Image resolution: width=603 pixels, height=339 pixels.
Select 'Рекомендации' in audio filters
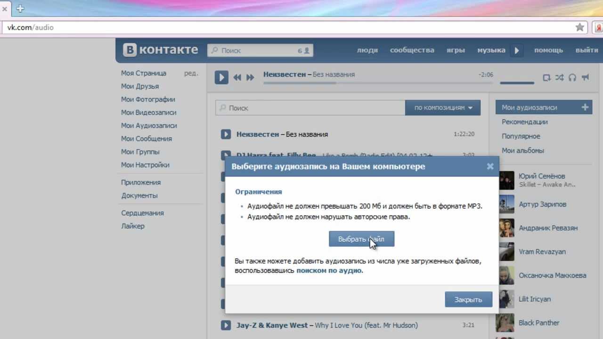524,122
